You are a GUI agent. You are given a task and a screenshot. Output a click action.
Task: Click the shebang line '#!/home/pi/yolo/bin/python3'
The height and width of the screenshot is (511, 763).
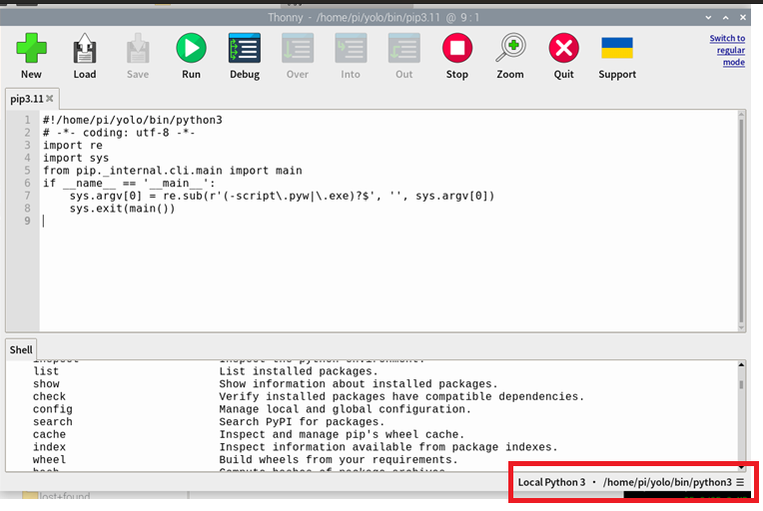[133, 120]
